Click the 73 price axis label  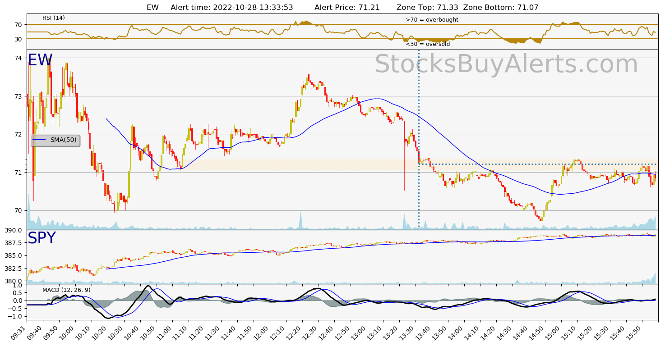pos(18,96)
